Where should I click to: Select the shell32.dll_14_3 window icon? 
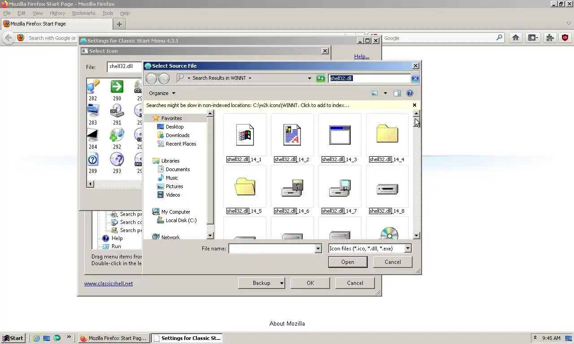[339, 138]
